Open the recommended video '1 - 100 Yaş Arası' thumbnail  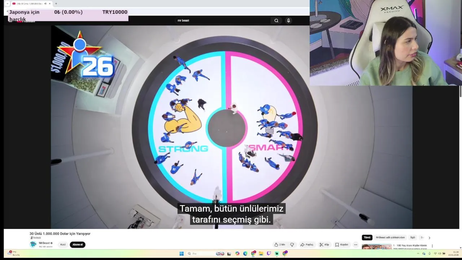376,247
